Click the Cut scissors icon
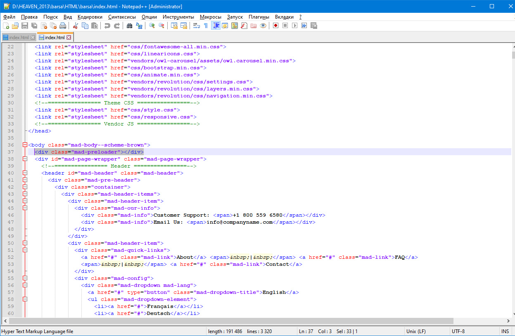Screen dimensions: 515x336 pos(76,26)
